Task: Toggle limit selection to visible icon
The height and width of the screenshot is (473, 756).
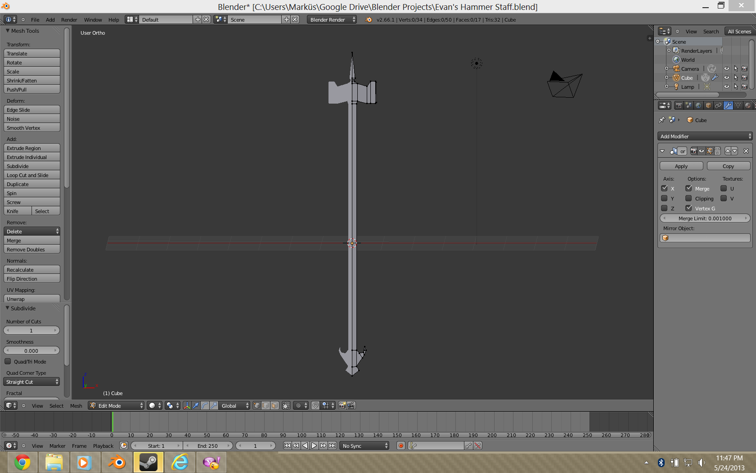Action: (286, 405)
